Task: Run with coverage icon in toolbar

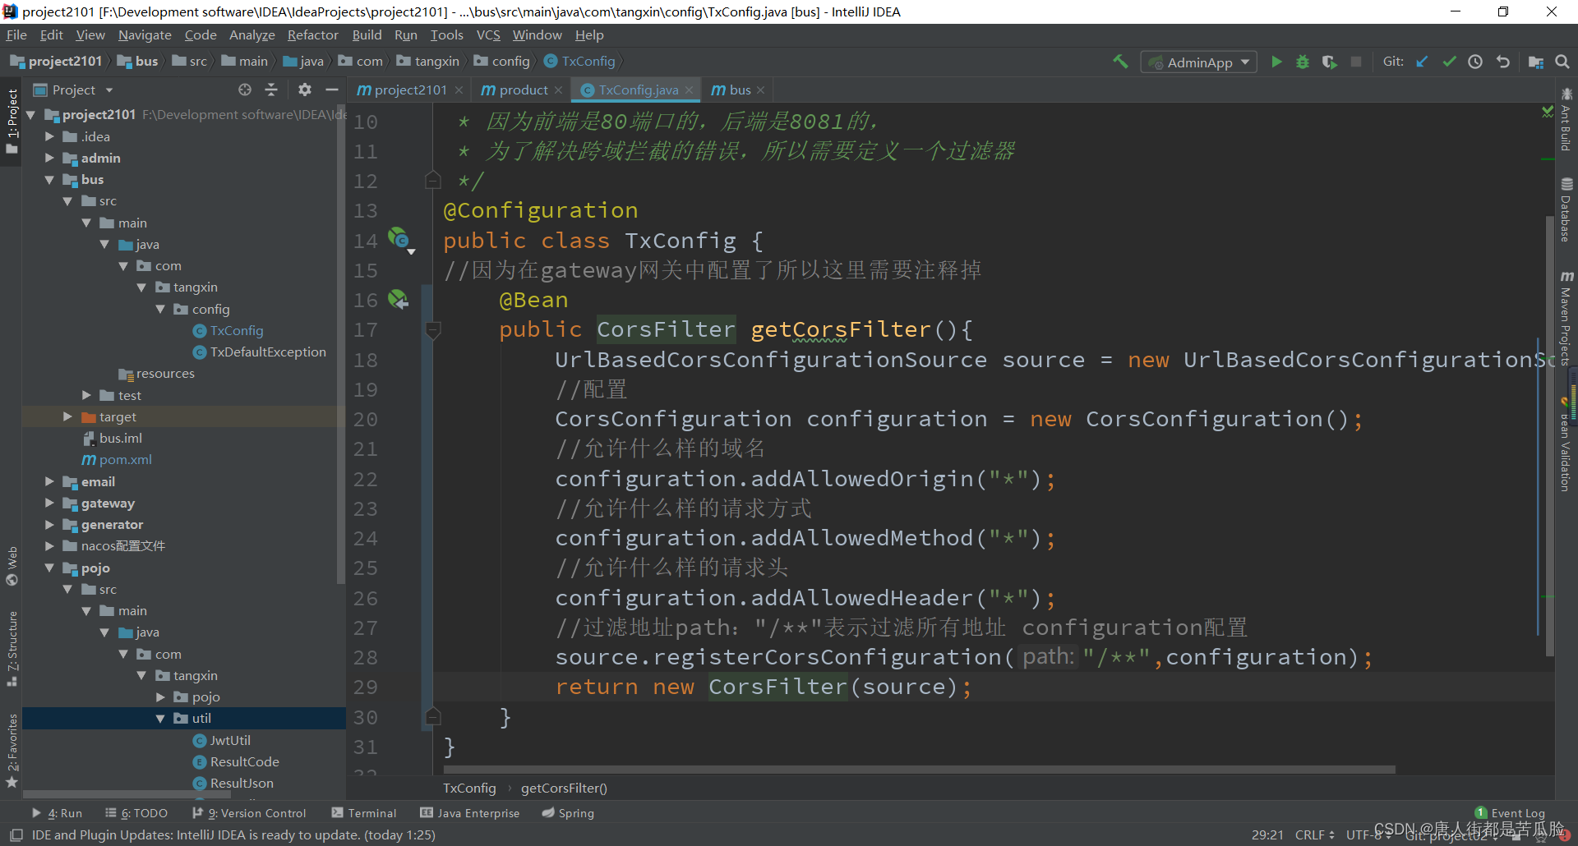Action: pyautogui.click(x=1329, y=62)
